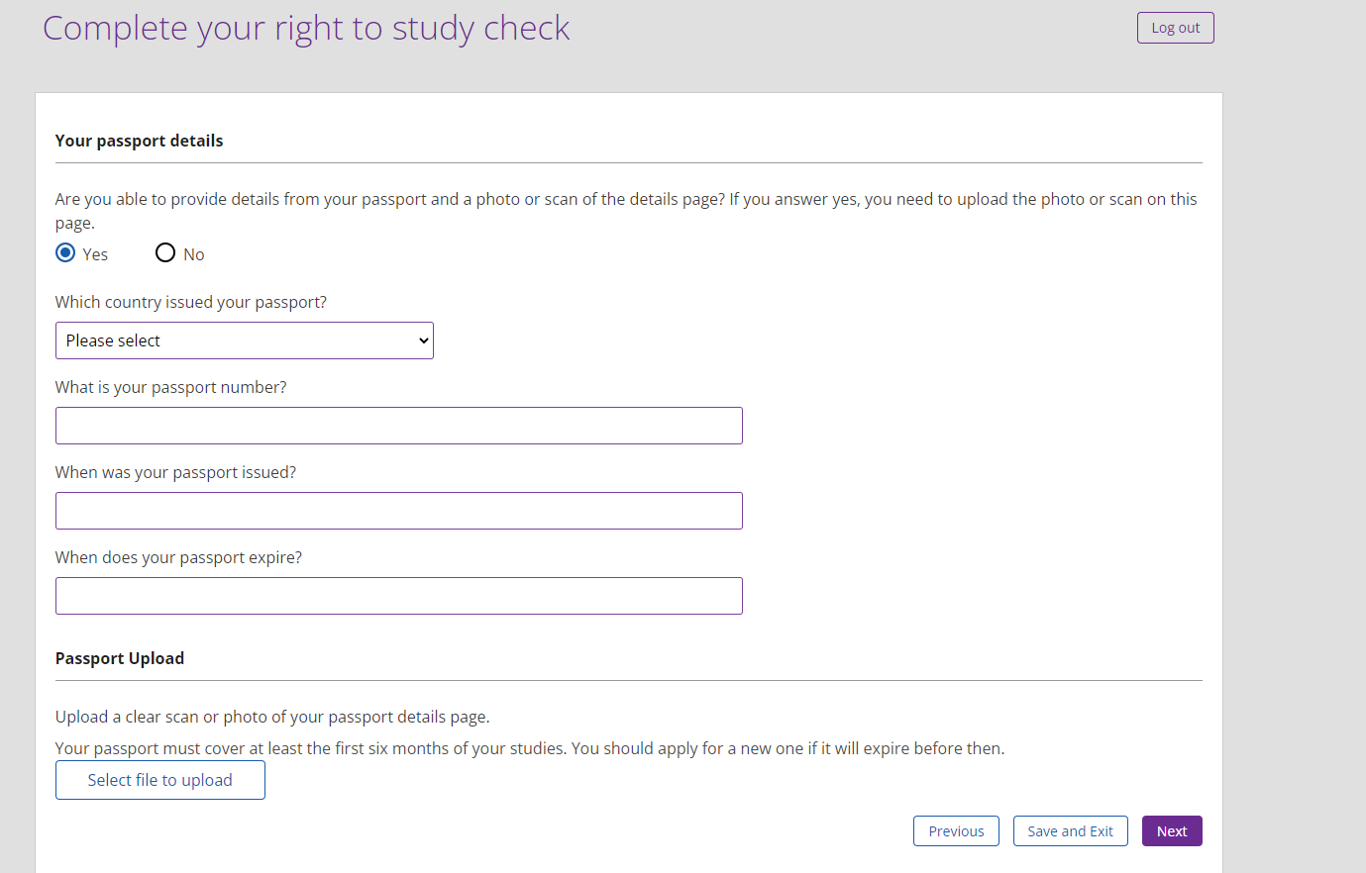Proceed with the Next button
This screenshot has width=1366, height=873.
click(1172, 831)
